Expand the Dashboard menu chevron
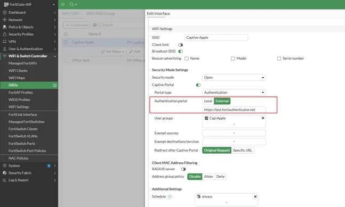The height and width of the screenshot is (207, 345). pyautogui.click(x=55, y=13)
